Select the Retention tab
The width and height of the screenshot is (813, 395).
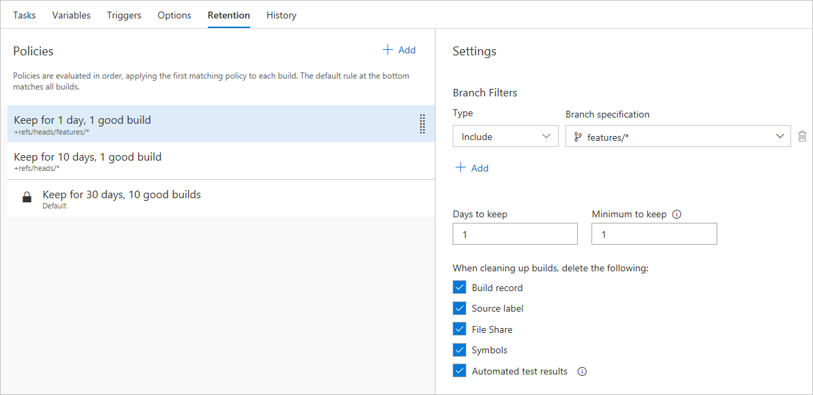click(x=228, y=15)
